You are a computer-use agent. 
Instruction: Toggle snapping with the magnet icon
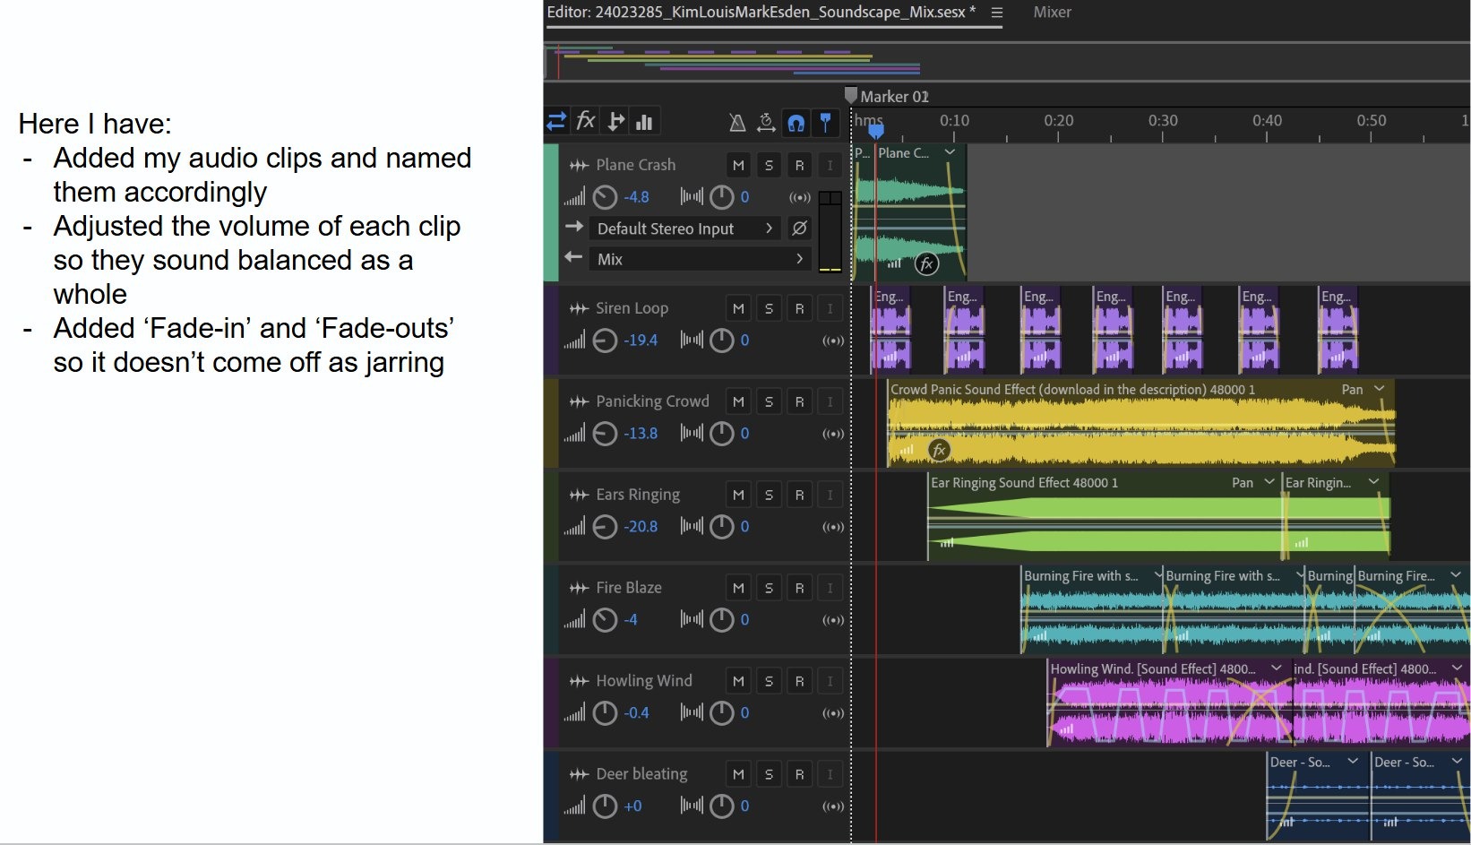(796, 123)
